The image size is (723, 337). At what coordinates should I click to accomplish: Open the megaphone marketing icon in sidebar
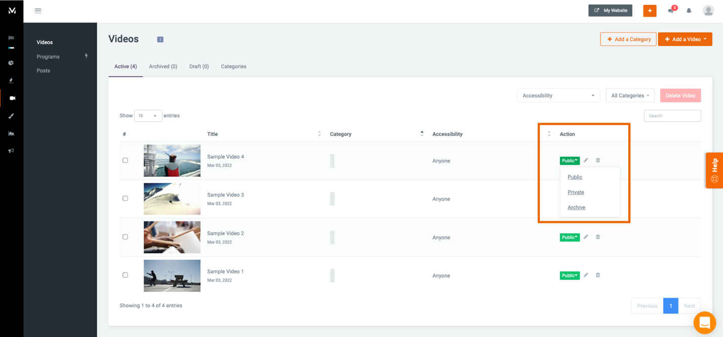pyautogui.click(x=11, y=150)
